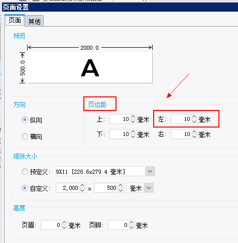Screen dimensions: 238x243
Task: Decrease the right margin using its down arrow
Action: coord(194,137)
